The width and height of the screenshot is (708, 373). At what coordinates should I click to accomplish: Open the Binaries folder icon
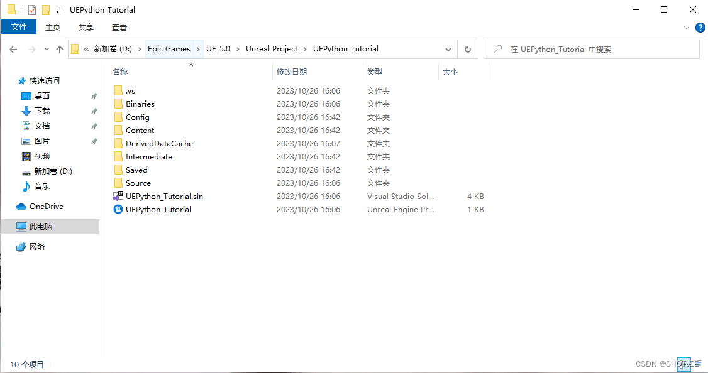[x=118, y=104]
